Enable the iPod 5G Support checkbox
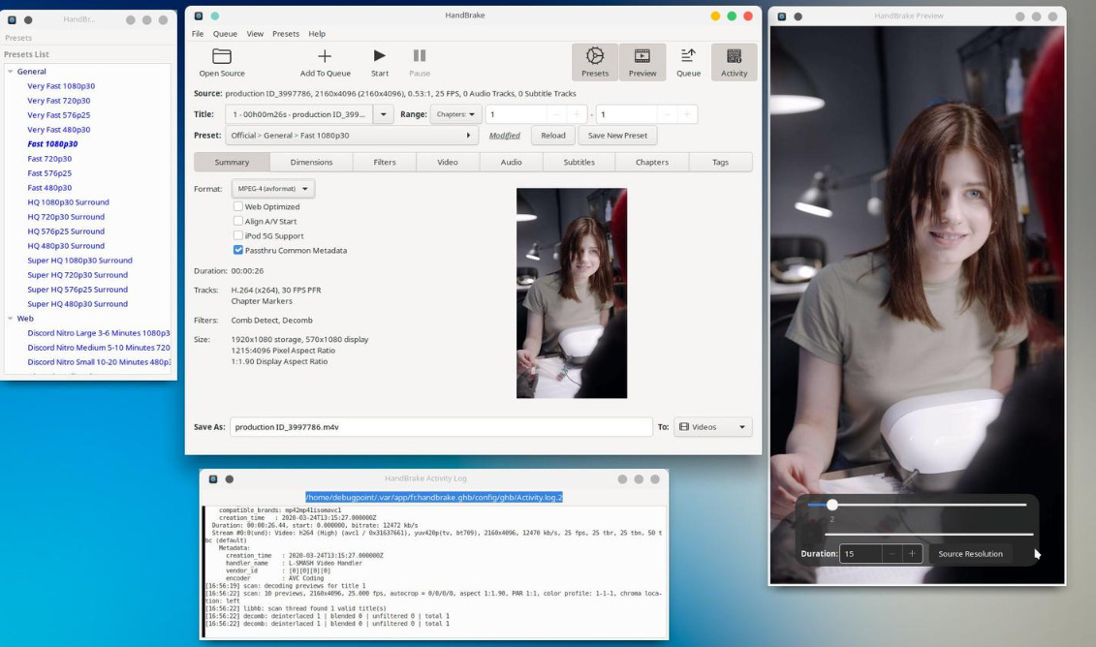The width and height of the screenshot is (1096, 647). tap(238, 236)
